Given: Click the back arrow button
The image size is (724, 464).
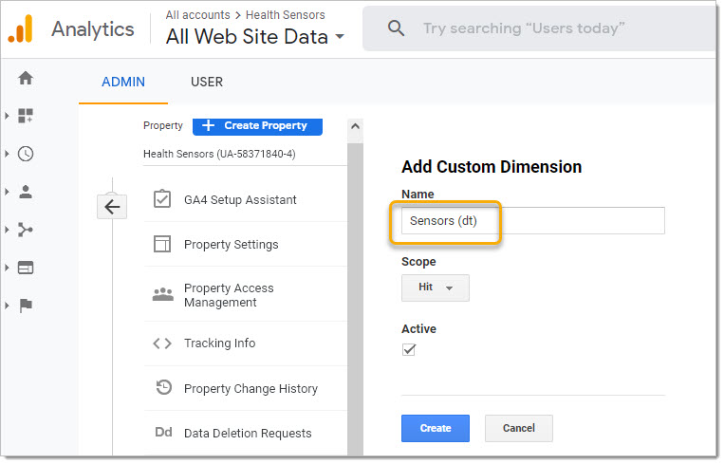Looking at the screenshot, I should click(x=112, y=207).
